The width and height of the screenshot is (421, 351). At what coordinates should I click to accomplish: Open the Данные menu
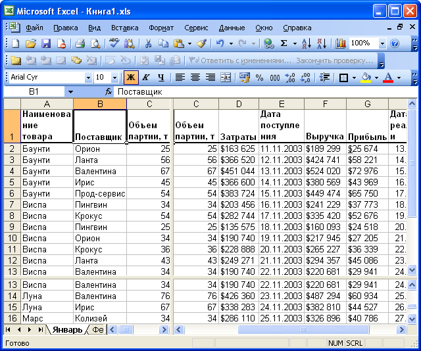point(232,28)
